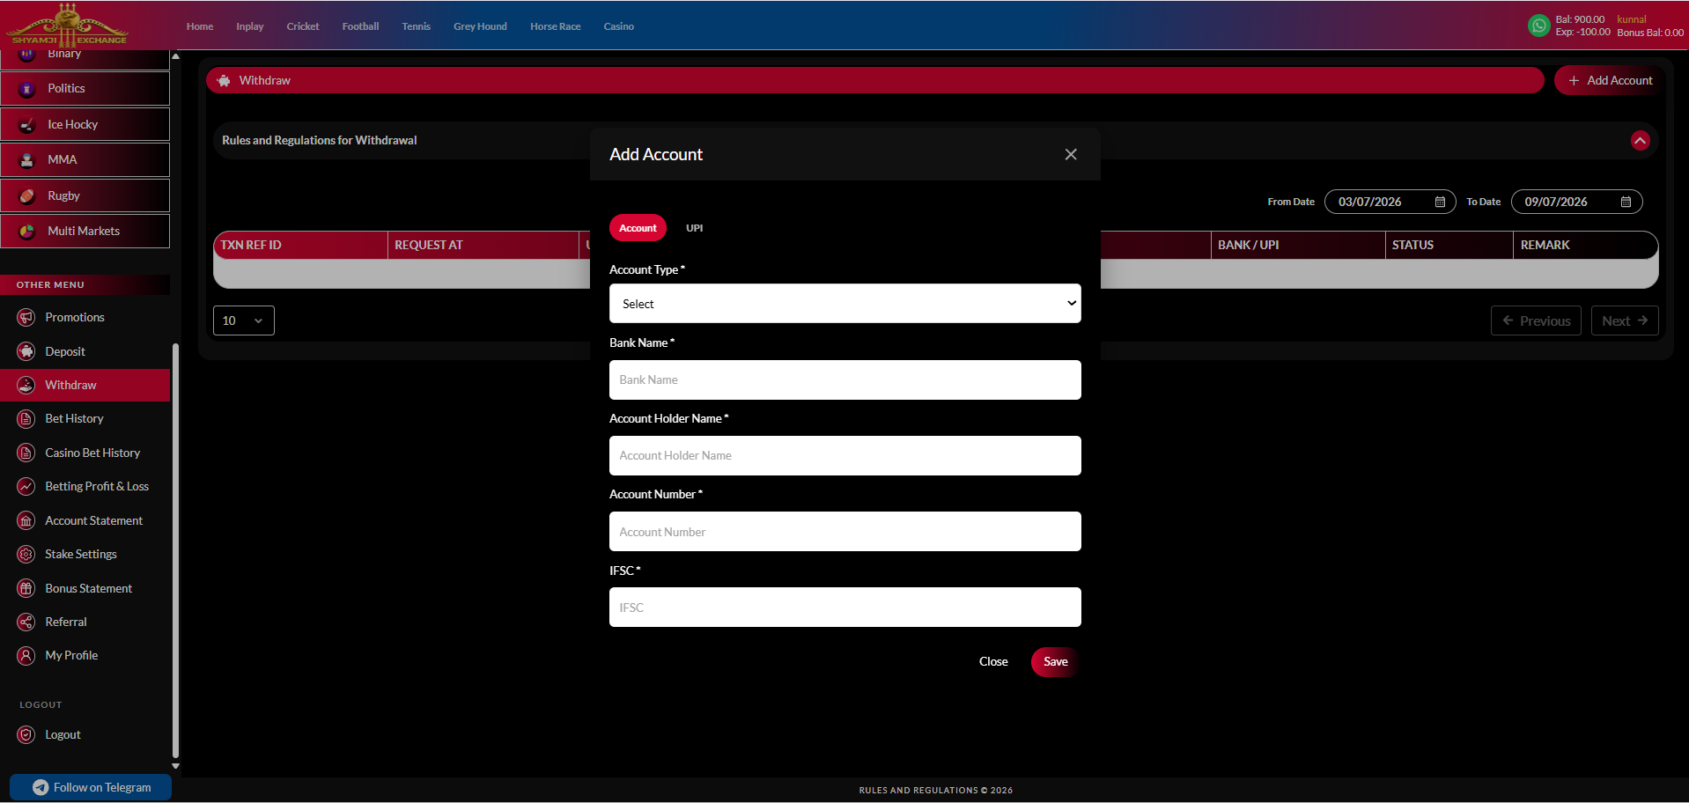Click the Referral share icon
The image size is (1689, 803).
[x=26, y=623]
